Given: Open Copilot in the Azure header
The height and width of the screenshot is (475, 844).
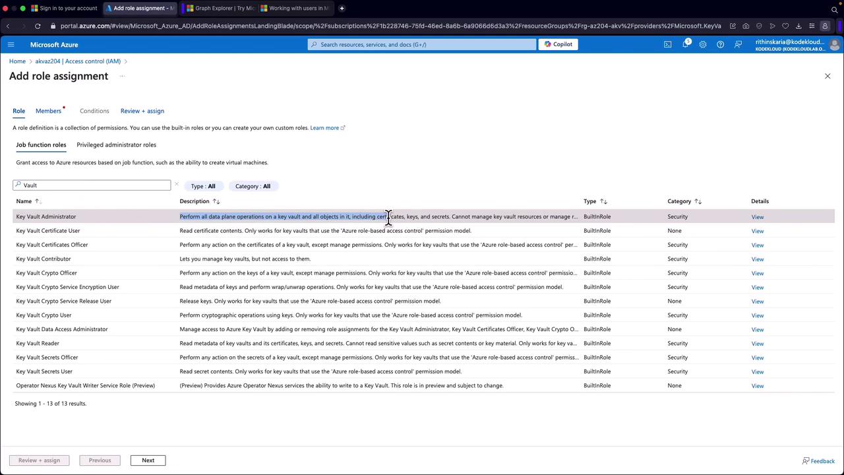Looking at the screenshot, I should click(x=558, y=44).
